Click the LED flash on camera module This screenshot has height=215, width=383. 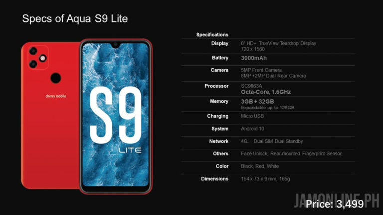pyautogui.click(x=43, y=58)
